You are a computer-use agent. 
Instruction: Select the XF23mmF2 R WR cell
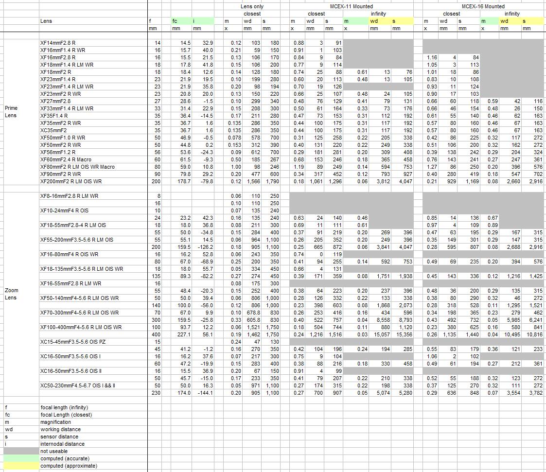click(93, 94)
